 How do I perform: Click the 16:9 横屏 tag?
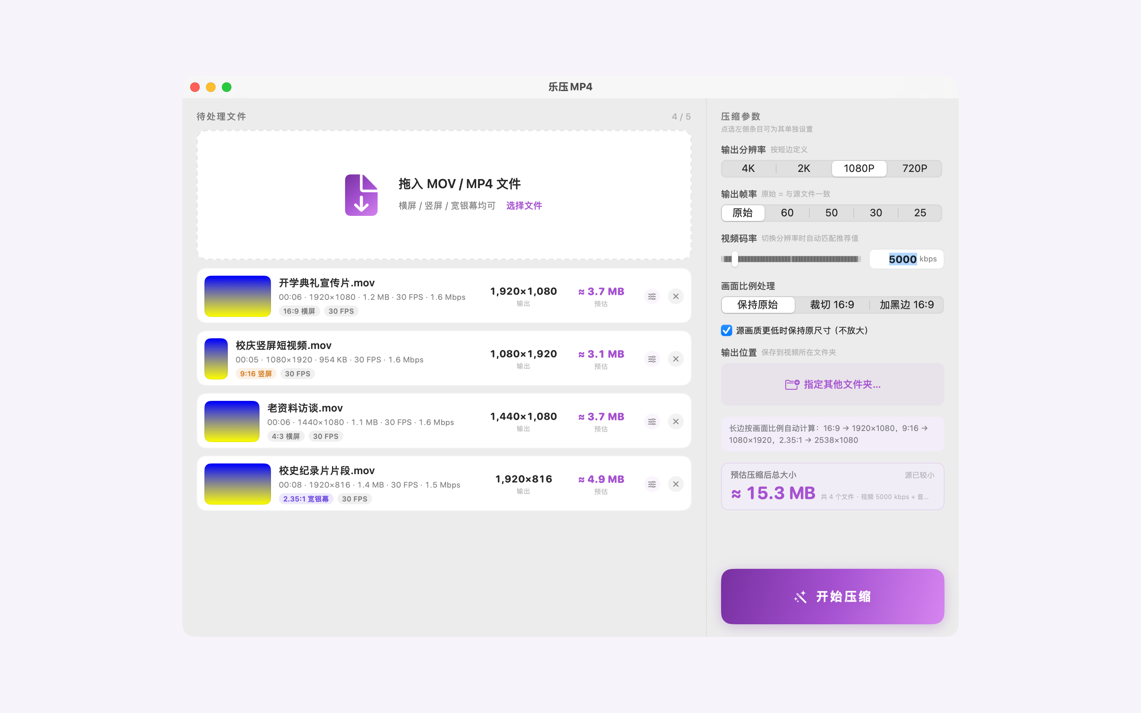299,311
